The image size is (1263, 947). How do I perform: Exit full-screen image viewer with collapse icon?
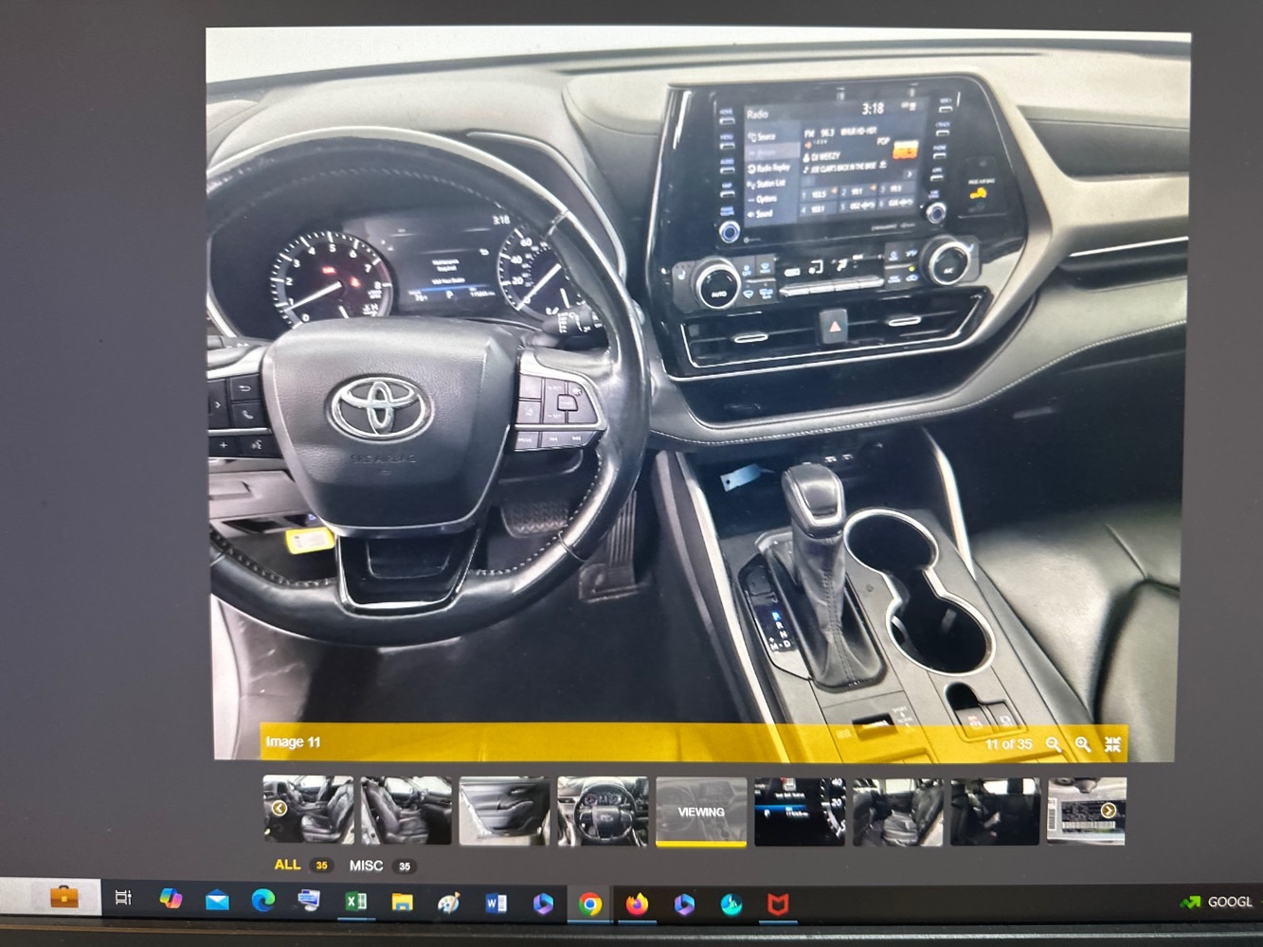click(x=1112, y=744)
